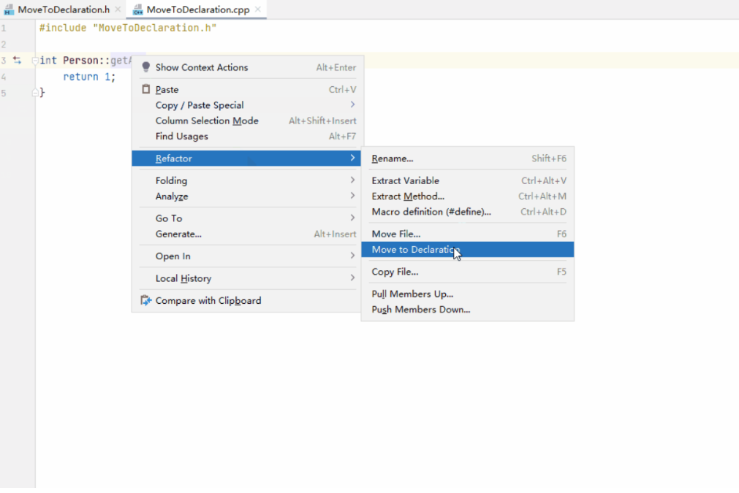This screenshot has height=493, width=739.
Task: Collapse the function fold marker on line 3
Action: (34, 61)
